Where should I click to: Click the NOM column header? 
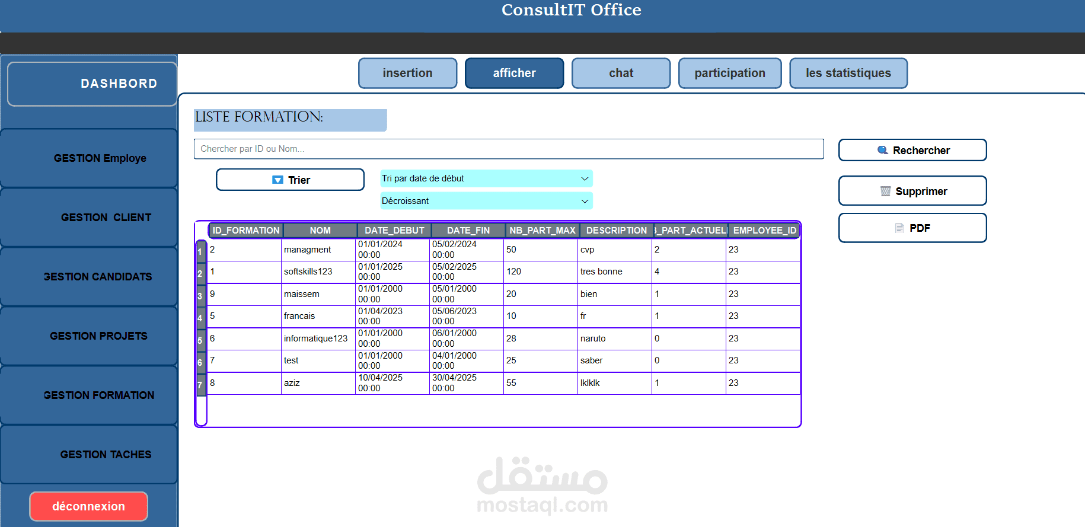coord(320,230)
